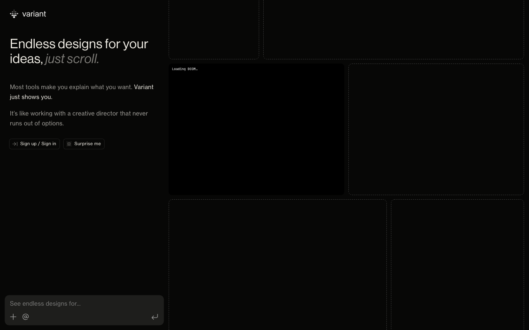Image resolution: width=529 pixels, height=330 pixels.
Task: Hit the Surprise me button
Action: (x=84, y=144)
